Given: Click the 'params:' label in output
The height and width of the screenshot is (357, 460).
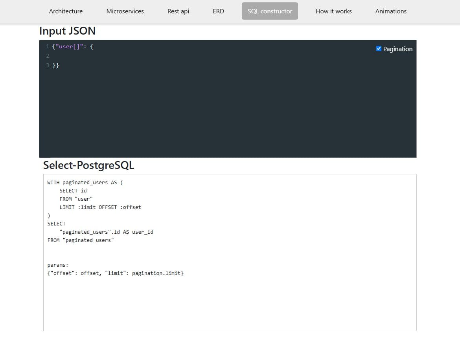Looking at the screenshot, I should pyautogui.click(x=58, y=265).
